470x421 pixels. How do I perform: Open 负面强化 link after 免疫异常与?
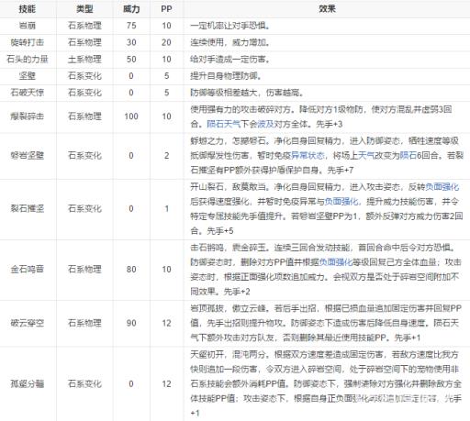pos(341,202)
